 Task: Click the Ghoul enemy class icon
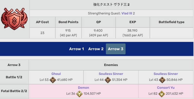pos(53,80)
